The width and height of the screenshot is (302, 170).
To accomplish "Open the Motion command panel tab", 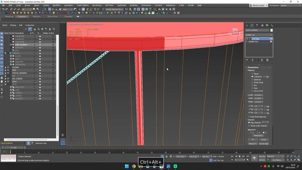I will [x=262, y=25].
